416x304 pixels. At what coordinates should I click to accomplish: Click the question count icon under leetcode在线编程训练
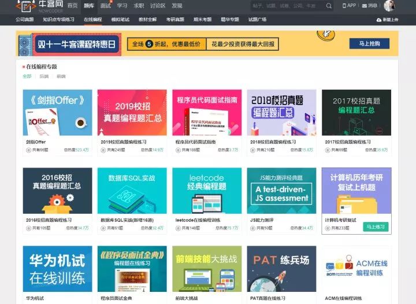[x=179, y=228]
